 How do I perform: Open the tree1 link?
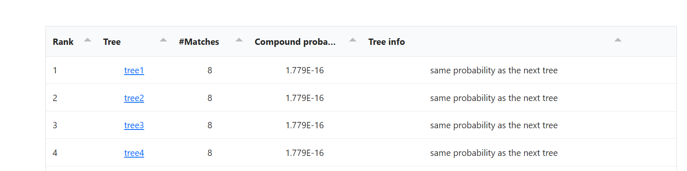coord(134,70)
